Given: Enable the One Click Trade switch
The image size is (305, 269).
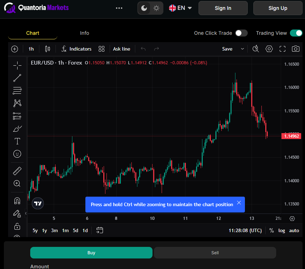Looking at the screenshot, I should point(241,33).
